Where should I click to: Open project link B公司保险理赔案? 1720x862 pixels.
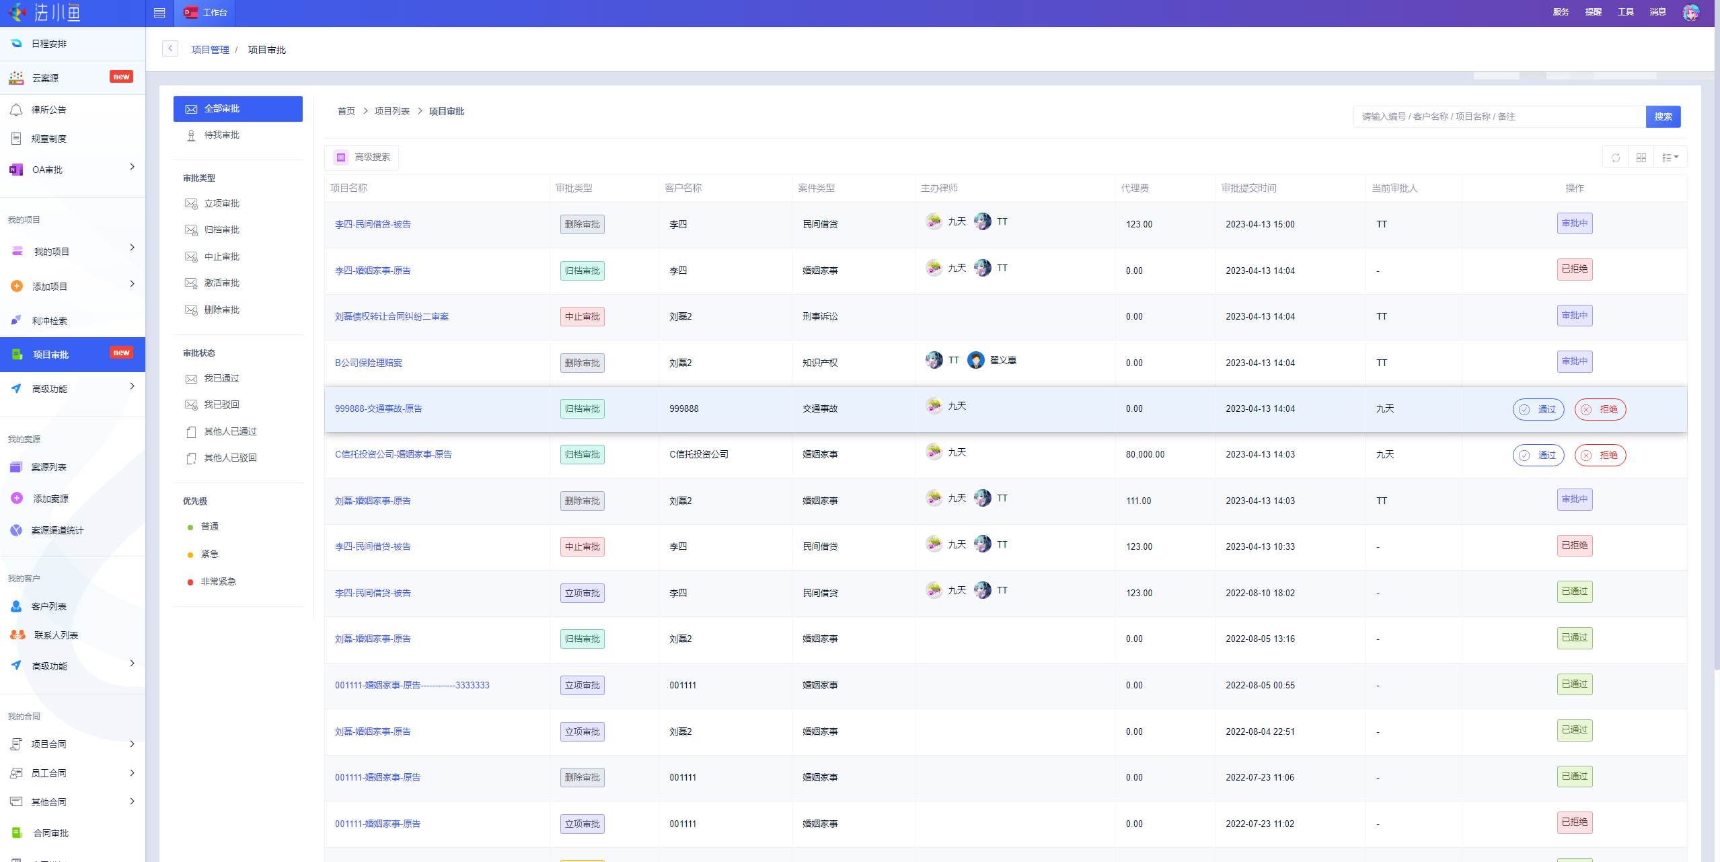point(368,363)
